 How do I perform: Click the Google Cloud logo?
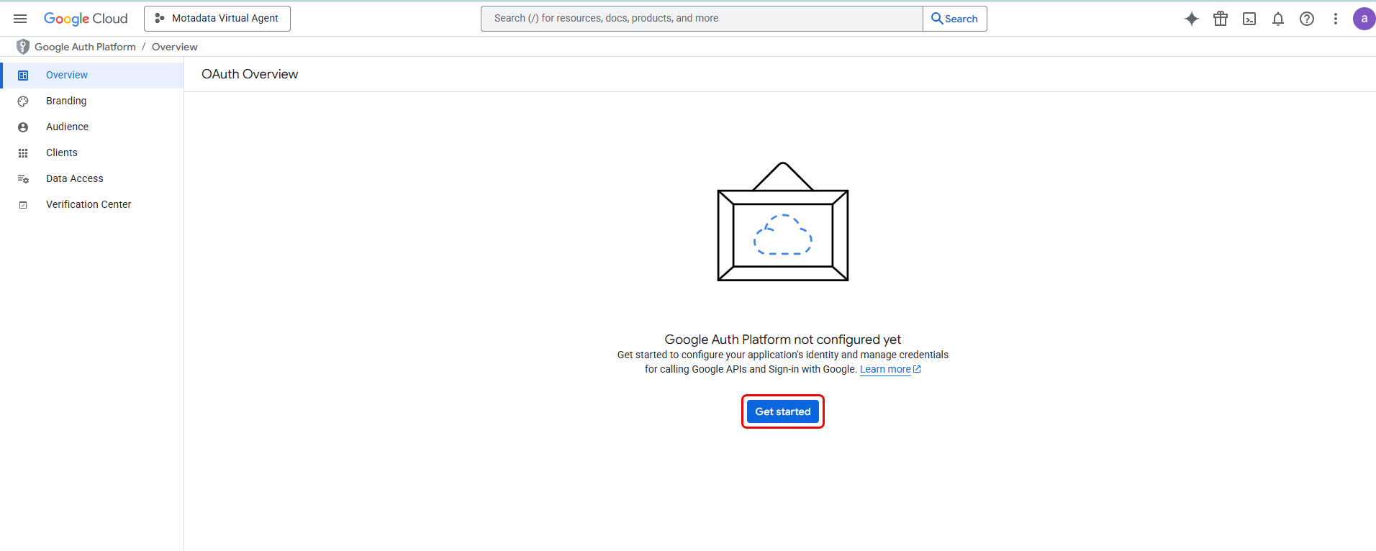pos(86,19)
